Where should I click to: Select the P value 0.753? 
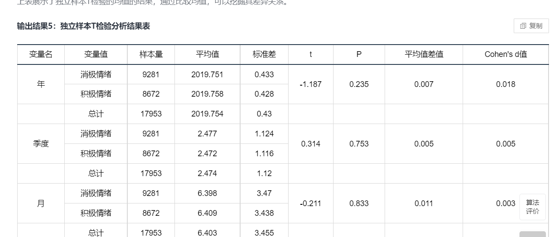point(359,144)
